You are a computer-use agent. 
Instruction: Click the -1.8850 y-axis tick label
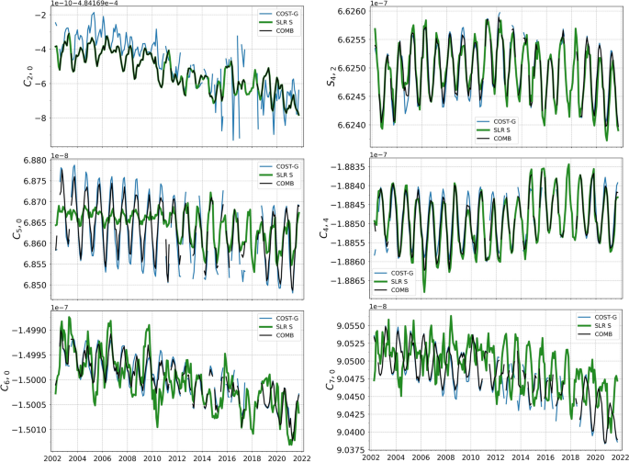coord(348,223)
